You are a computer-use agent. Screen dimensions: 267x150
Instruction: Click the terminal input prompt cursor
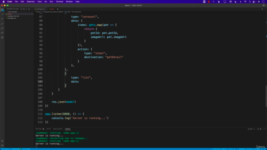tap(36, 146)
